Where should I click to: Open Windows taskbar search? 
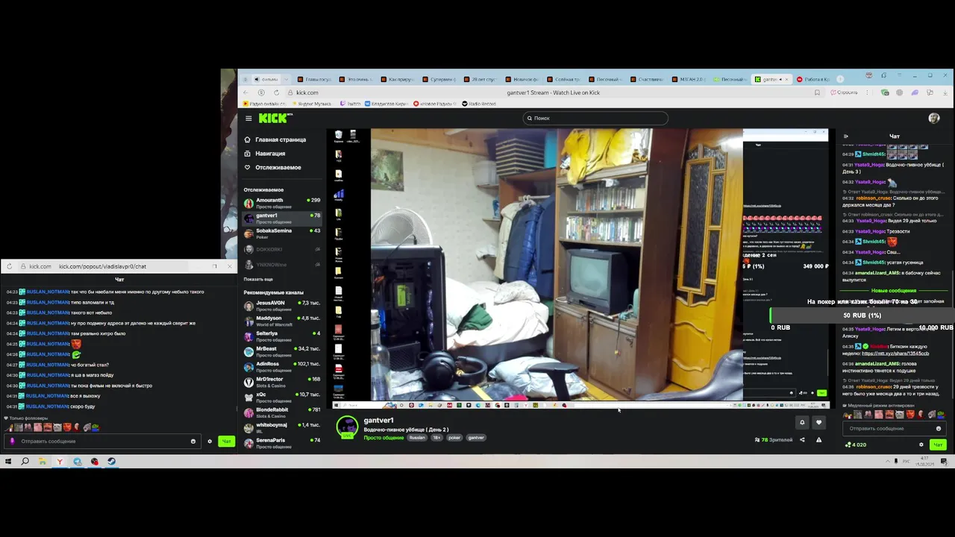tap(25, 462)
